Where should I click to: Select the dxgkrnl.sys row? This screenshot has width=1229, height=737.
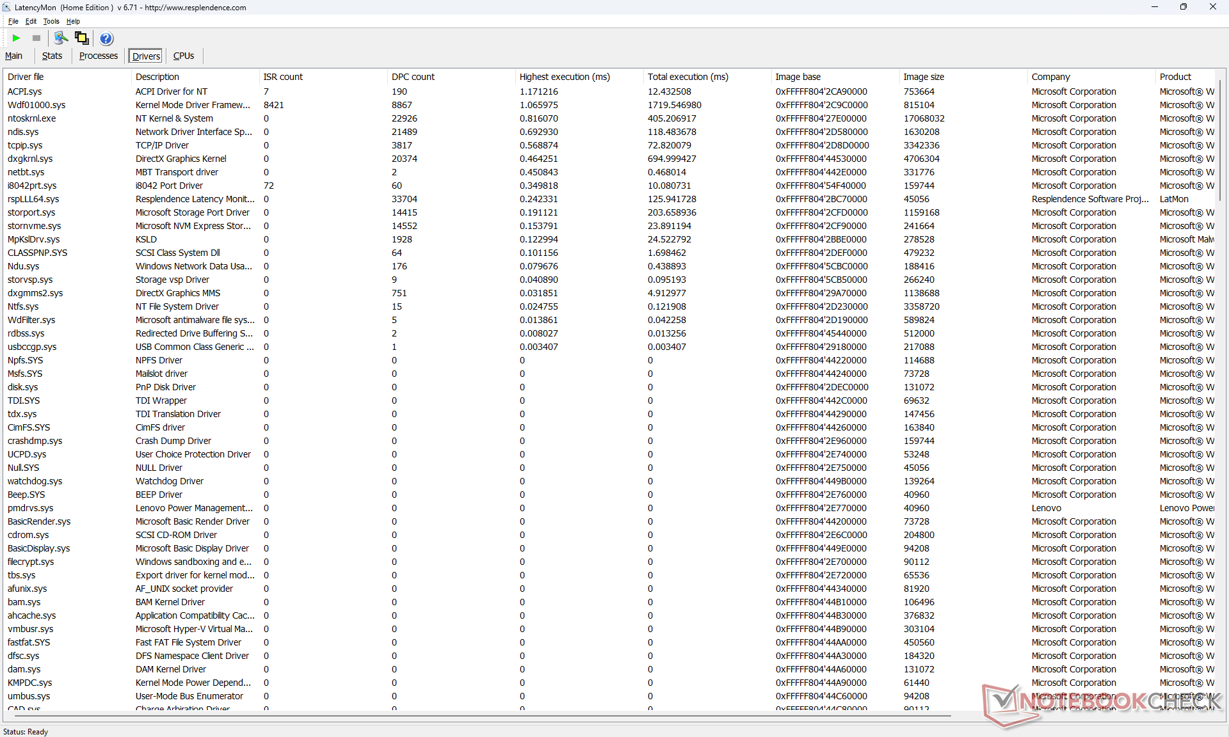pos(30,159)
